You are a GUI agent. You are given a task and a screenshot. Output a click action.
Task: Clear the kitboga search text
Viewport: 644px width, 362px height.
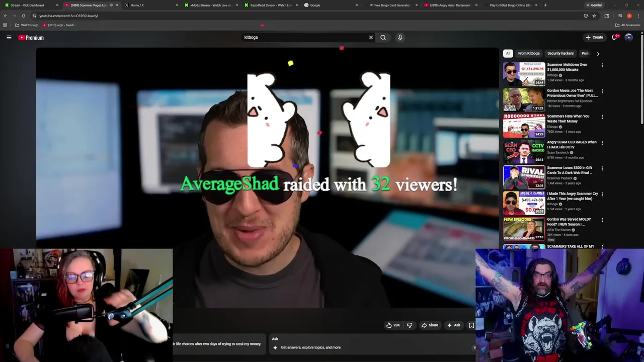click(x=371, y=37)
